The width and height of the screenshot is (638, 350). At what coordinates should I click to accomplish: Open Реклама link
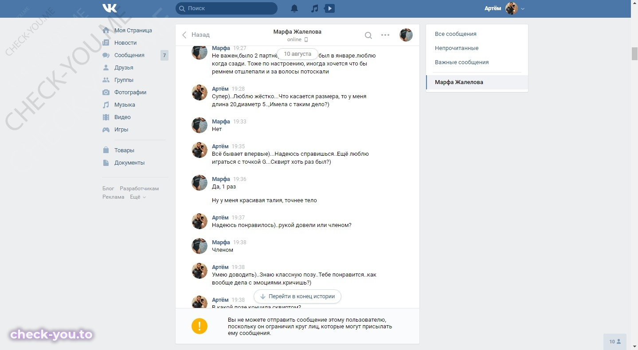click(x=114, y=197)
